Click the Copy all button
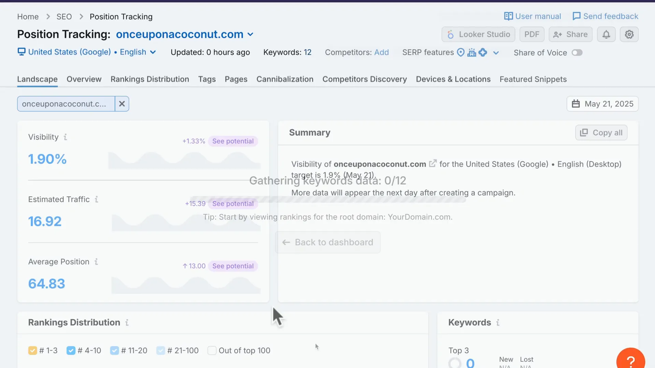Viewport: 655px width, 368px height. (x=601, y=132)
